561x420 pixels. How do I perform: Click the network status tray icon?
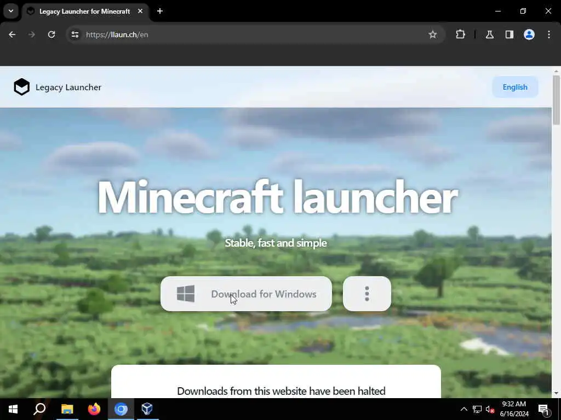click(x=477, y=409)
